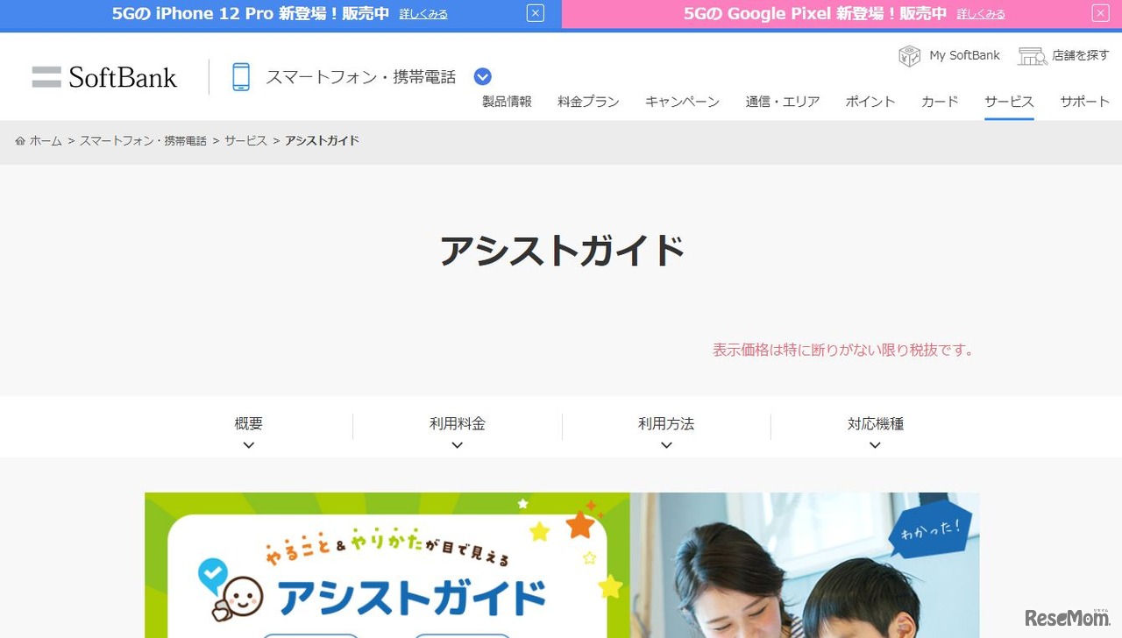Open the 通信・エリア menu
This screenshot has width=1122, height=638.
click(x=783, y=102)
